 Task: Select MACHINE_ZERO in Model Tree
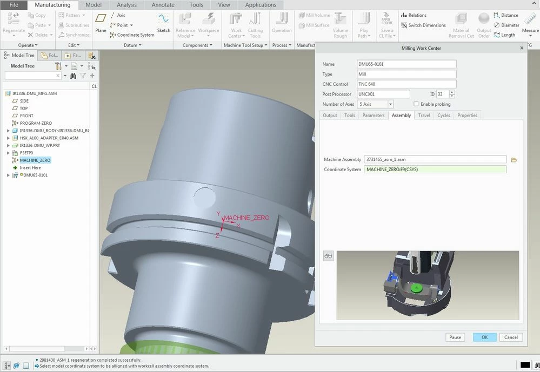point(35,160)
